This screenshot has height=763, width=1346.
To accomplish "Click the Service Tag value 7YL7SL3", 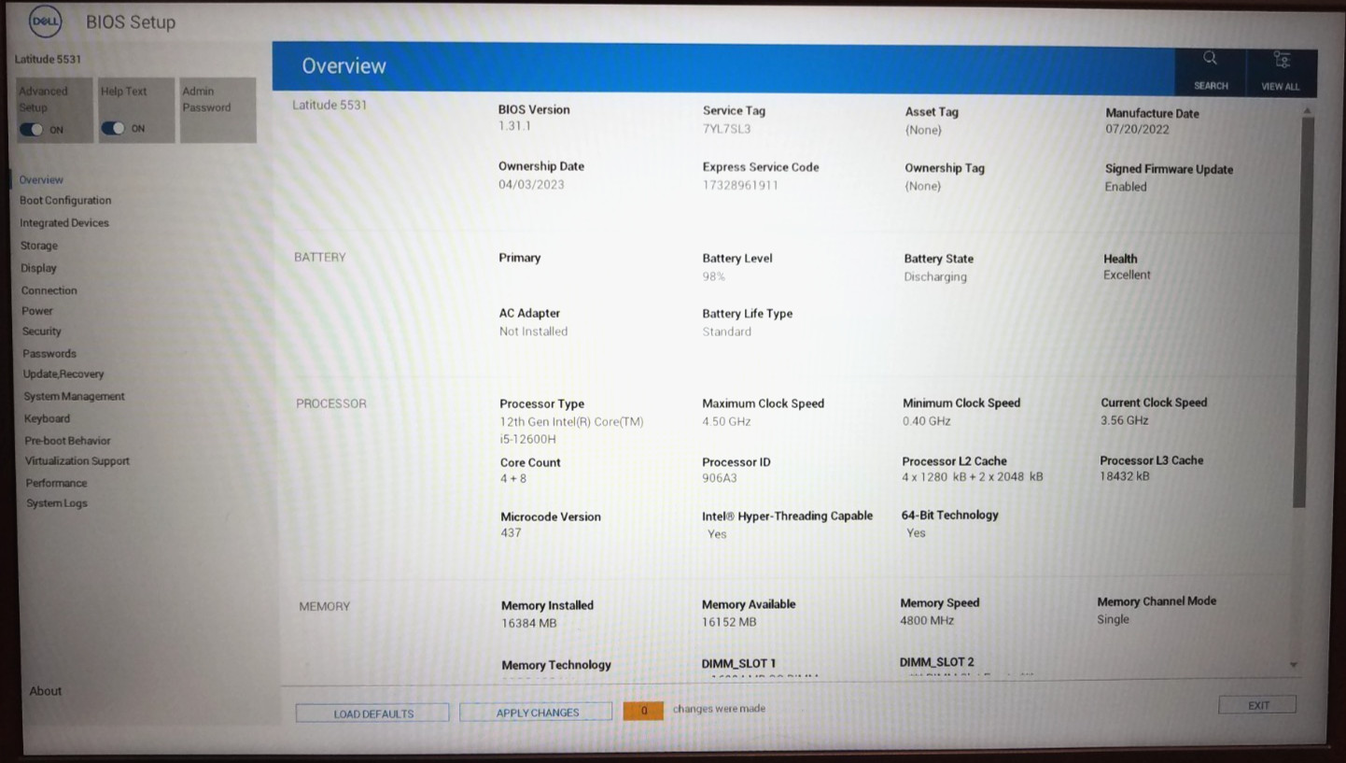I will pos(726,128).
